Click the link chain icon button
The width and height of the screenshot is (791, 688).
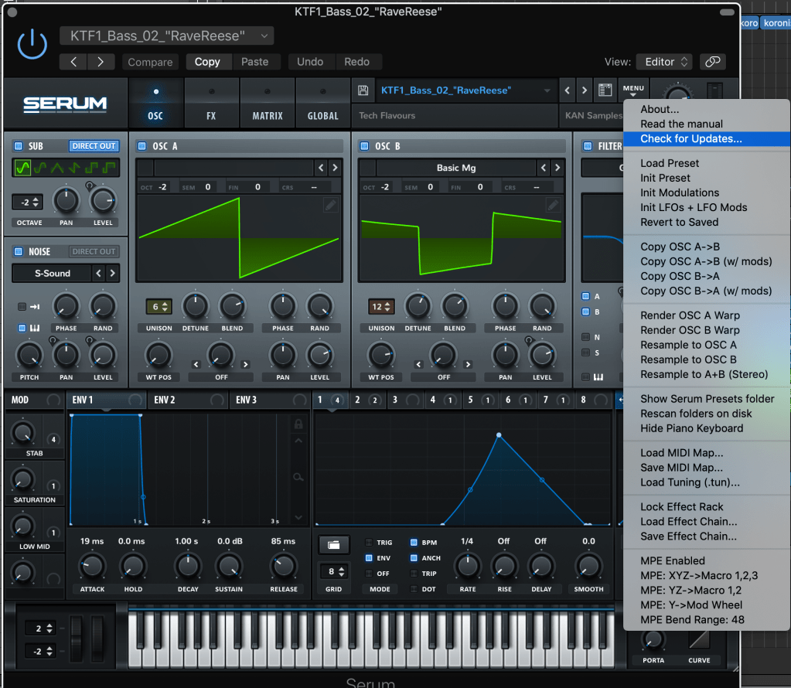(712, 62)
